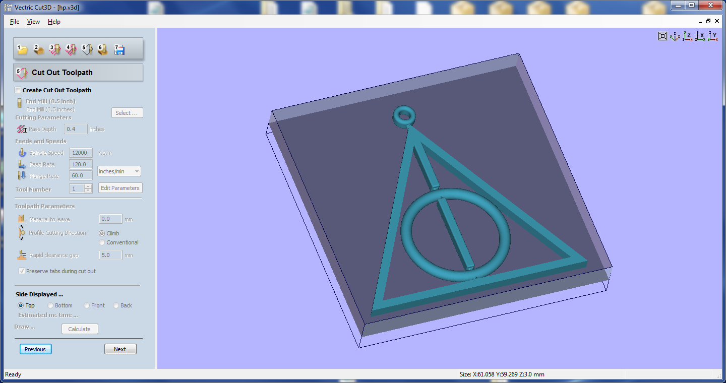Image resolution: width=726 pixels, height=383 pixels.
Task: View along the X axis
Action: point(700,36)
